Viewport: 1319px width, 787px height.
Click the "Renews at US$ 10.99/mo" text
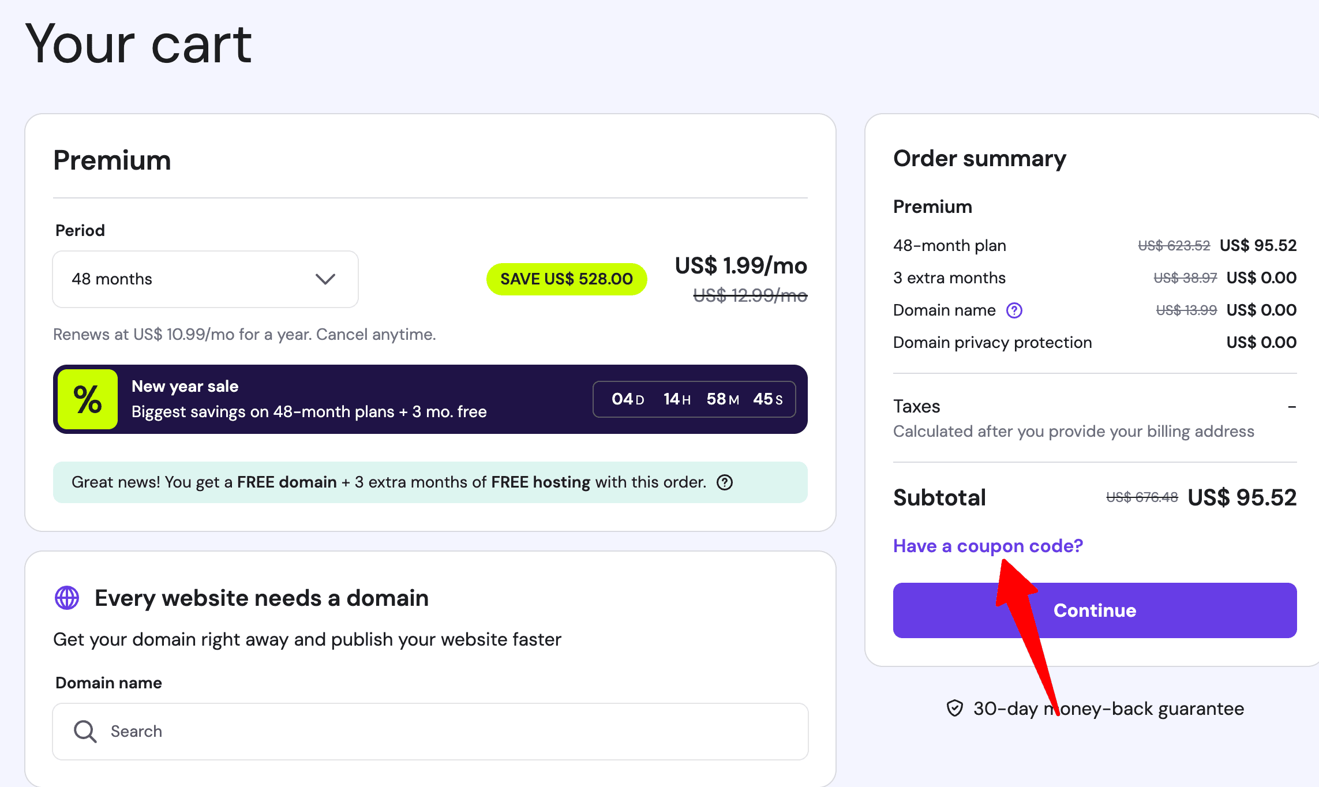[244, 334]
